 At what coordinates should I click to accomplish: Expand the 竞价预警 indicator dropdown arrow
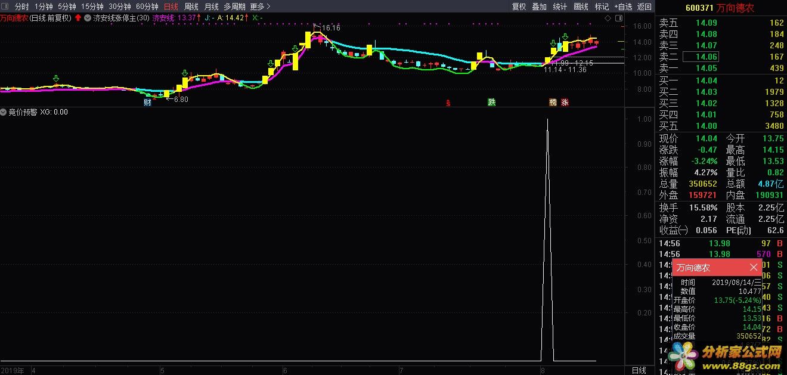pyautogui.click(x=4, y=111)
